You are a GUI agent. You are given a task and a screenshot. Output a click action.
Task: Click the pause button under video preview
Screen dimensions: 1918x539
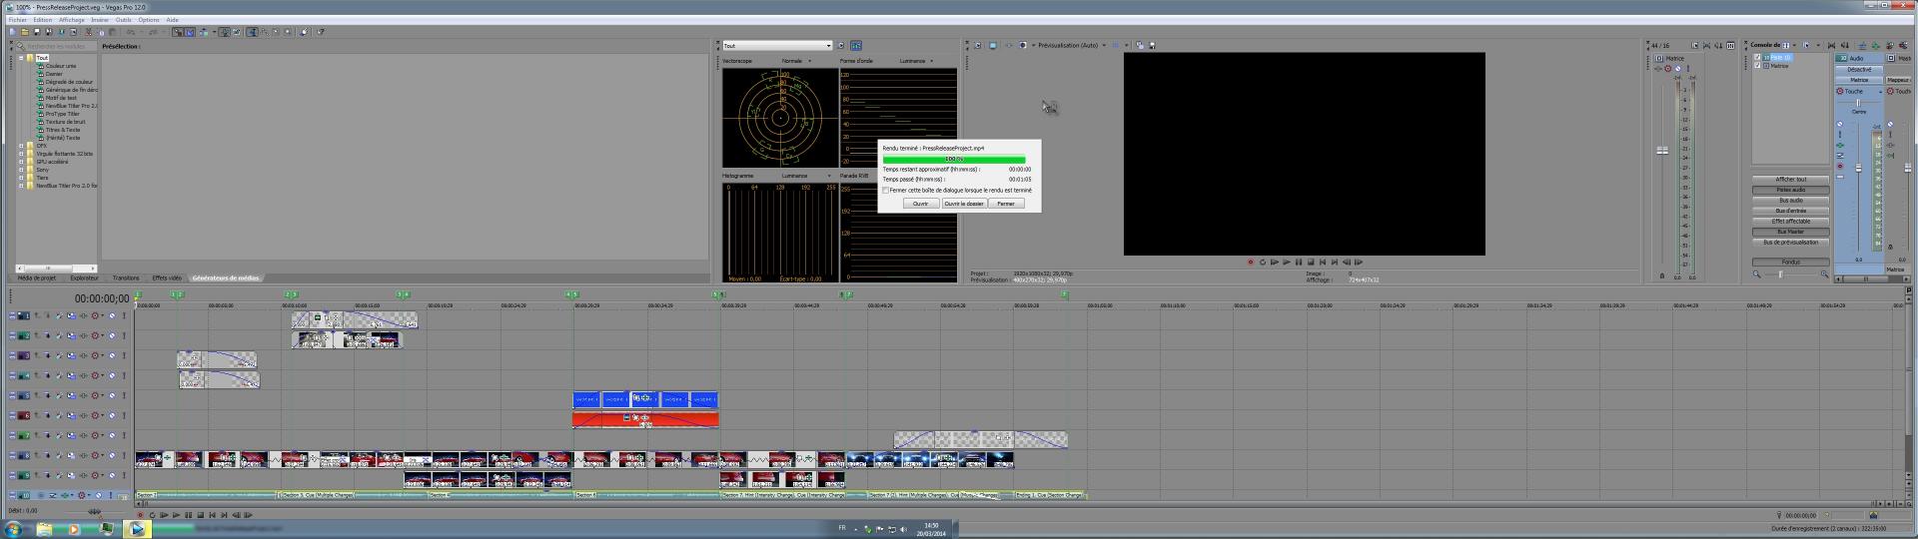1299,263
